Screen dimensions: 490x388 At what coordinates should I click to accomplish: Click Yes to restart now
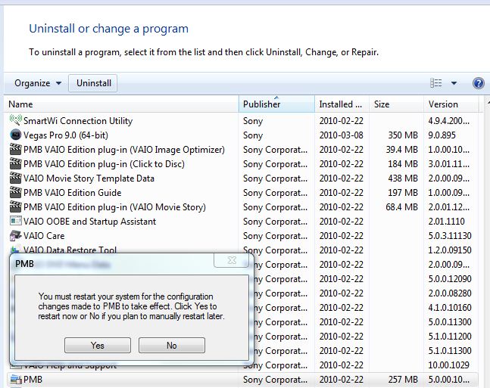click(98, 345)
